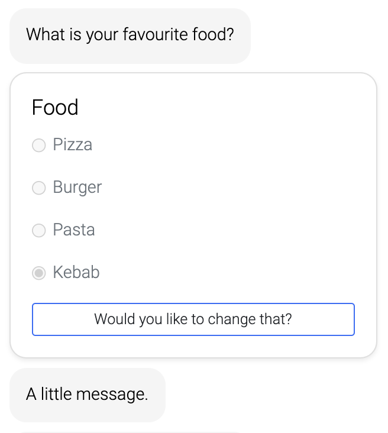Click the word "little" in bottom bubble

57,395
